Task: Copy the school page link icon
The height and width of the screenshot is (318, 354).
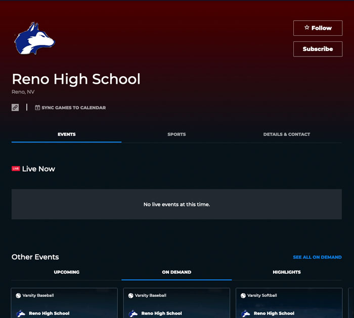Action: click(x=15, y=108)
